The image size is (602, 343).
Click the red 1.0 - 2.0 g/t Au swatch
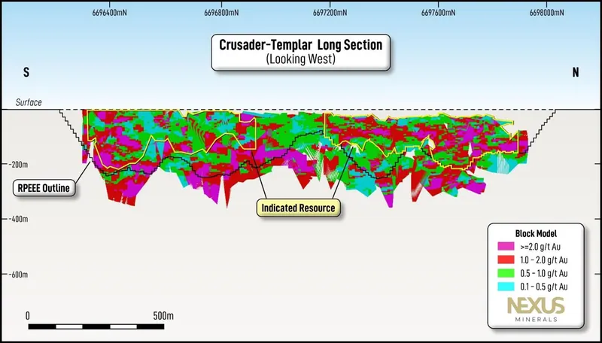click(x=506, y=260)
